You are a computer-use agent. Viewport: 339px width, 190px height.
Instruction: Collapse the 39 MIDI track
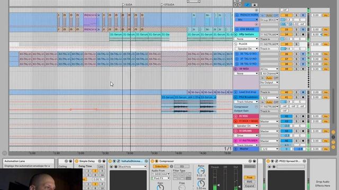tap(236, 69)
